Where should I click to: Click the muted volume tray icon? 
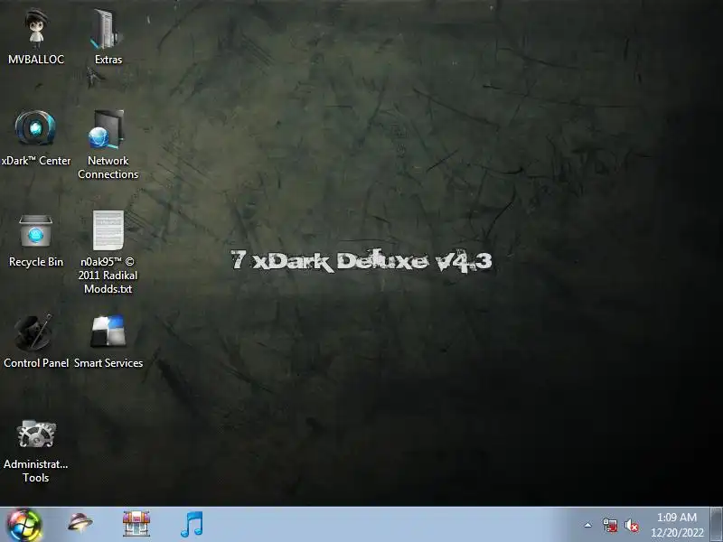(x=631, y=525)
